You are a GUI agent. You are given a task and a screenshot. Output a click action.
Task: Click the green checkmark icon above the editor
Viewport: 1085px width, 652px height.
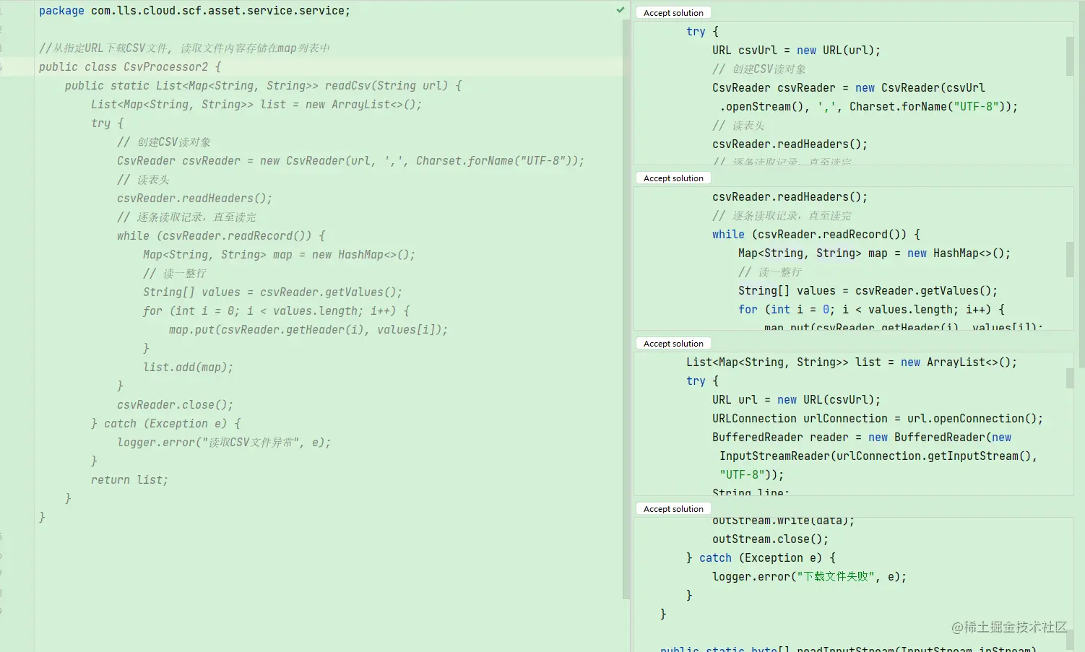pos(620,10)
